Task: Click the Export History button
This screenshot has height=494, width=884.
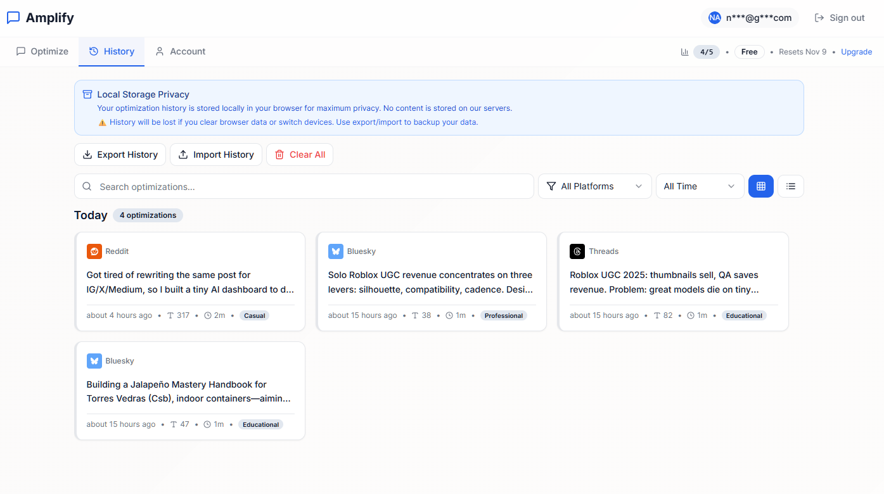Action: pyautogui.click(x=120, y=154)
